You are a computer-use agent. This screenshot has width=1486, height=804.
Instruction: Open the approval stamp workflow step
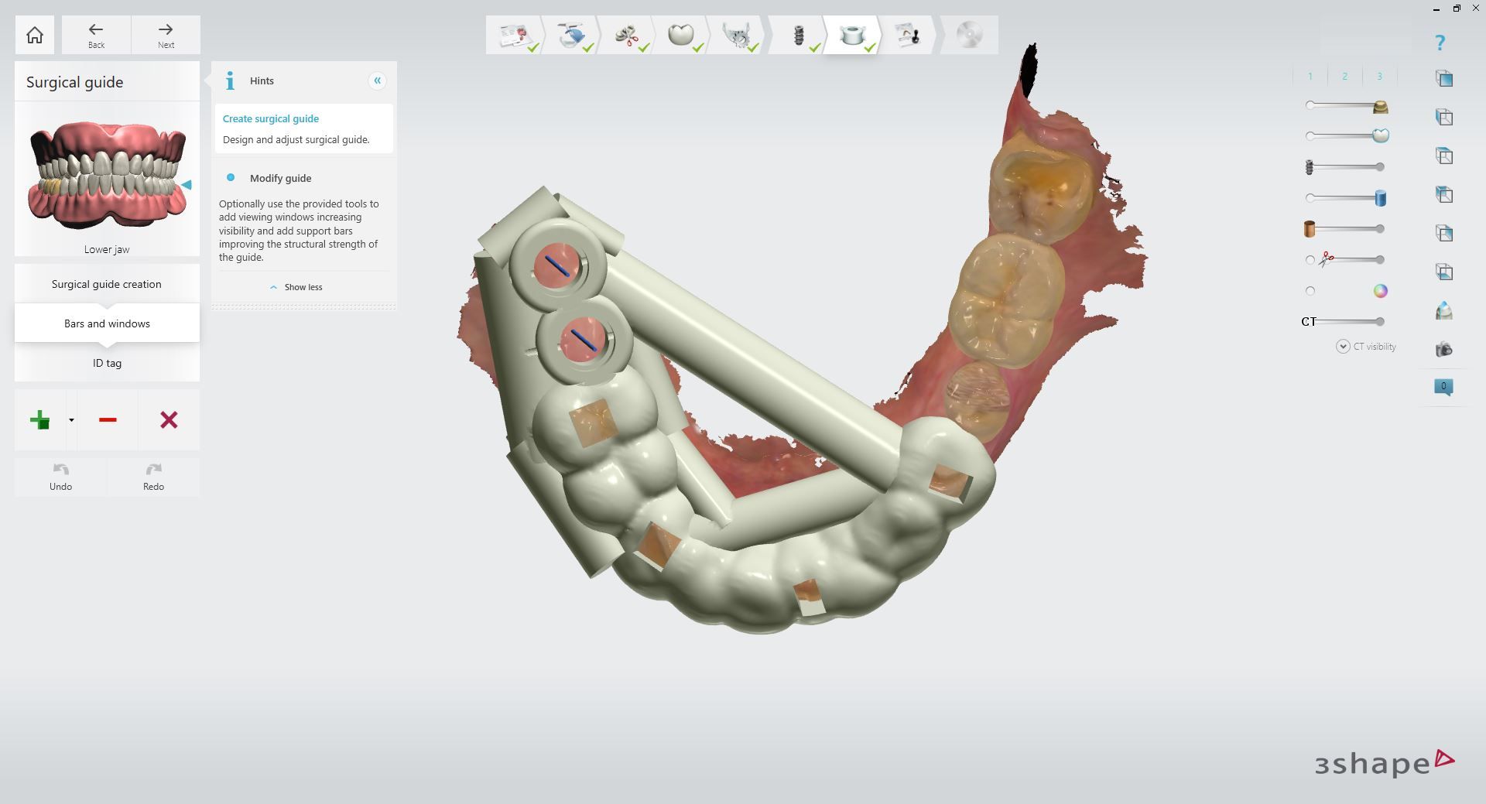point(907,35)
